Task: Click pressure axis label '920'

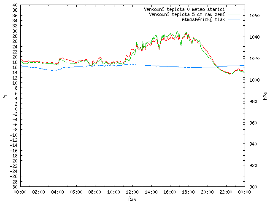Action: 253,165
